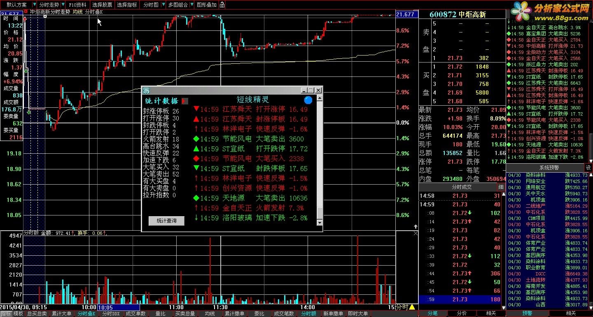Click the red gear icon before 中炬高新分时走势
Viewport: 593px width, 317px height.
pos(26,12)
